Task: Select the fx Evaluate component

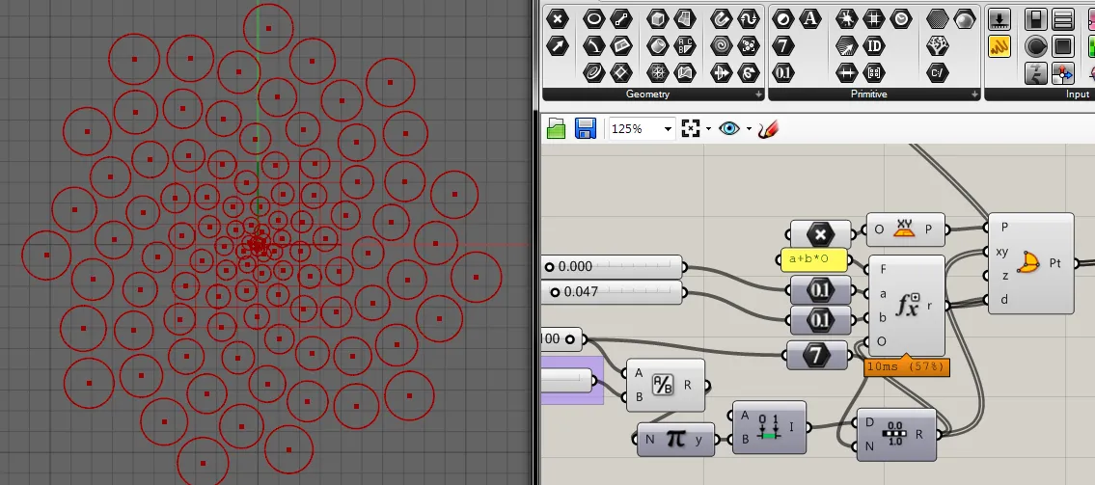Action: pos(906,306)
